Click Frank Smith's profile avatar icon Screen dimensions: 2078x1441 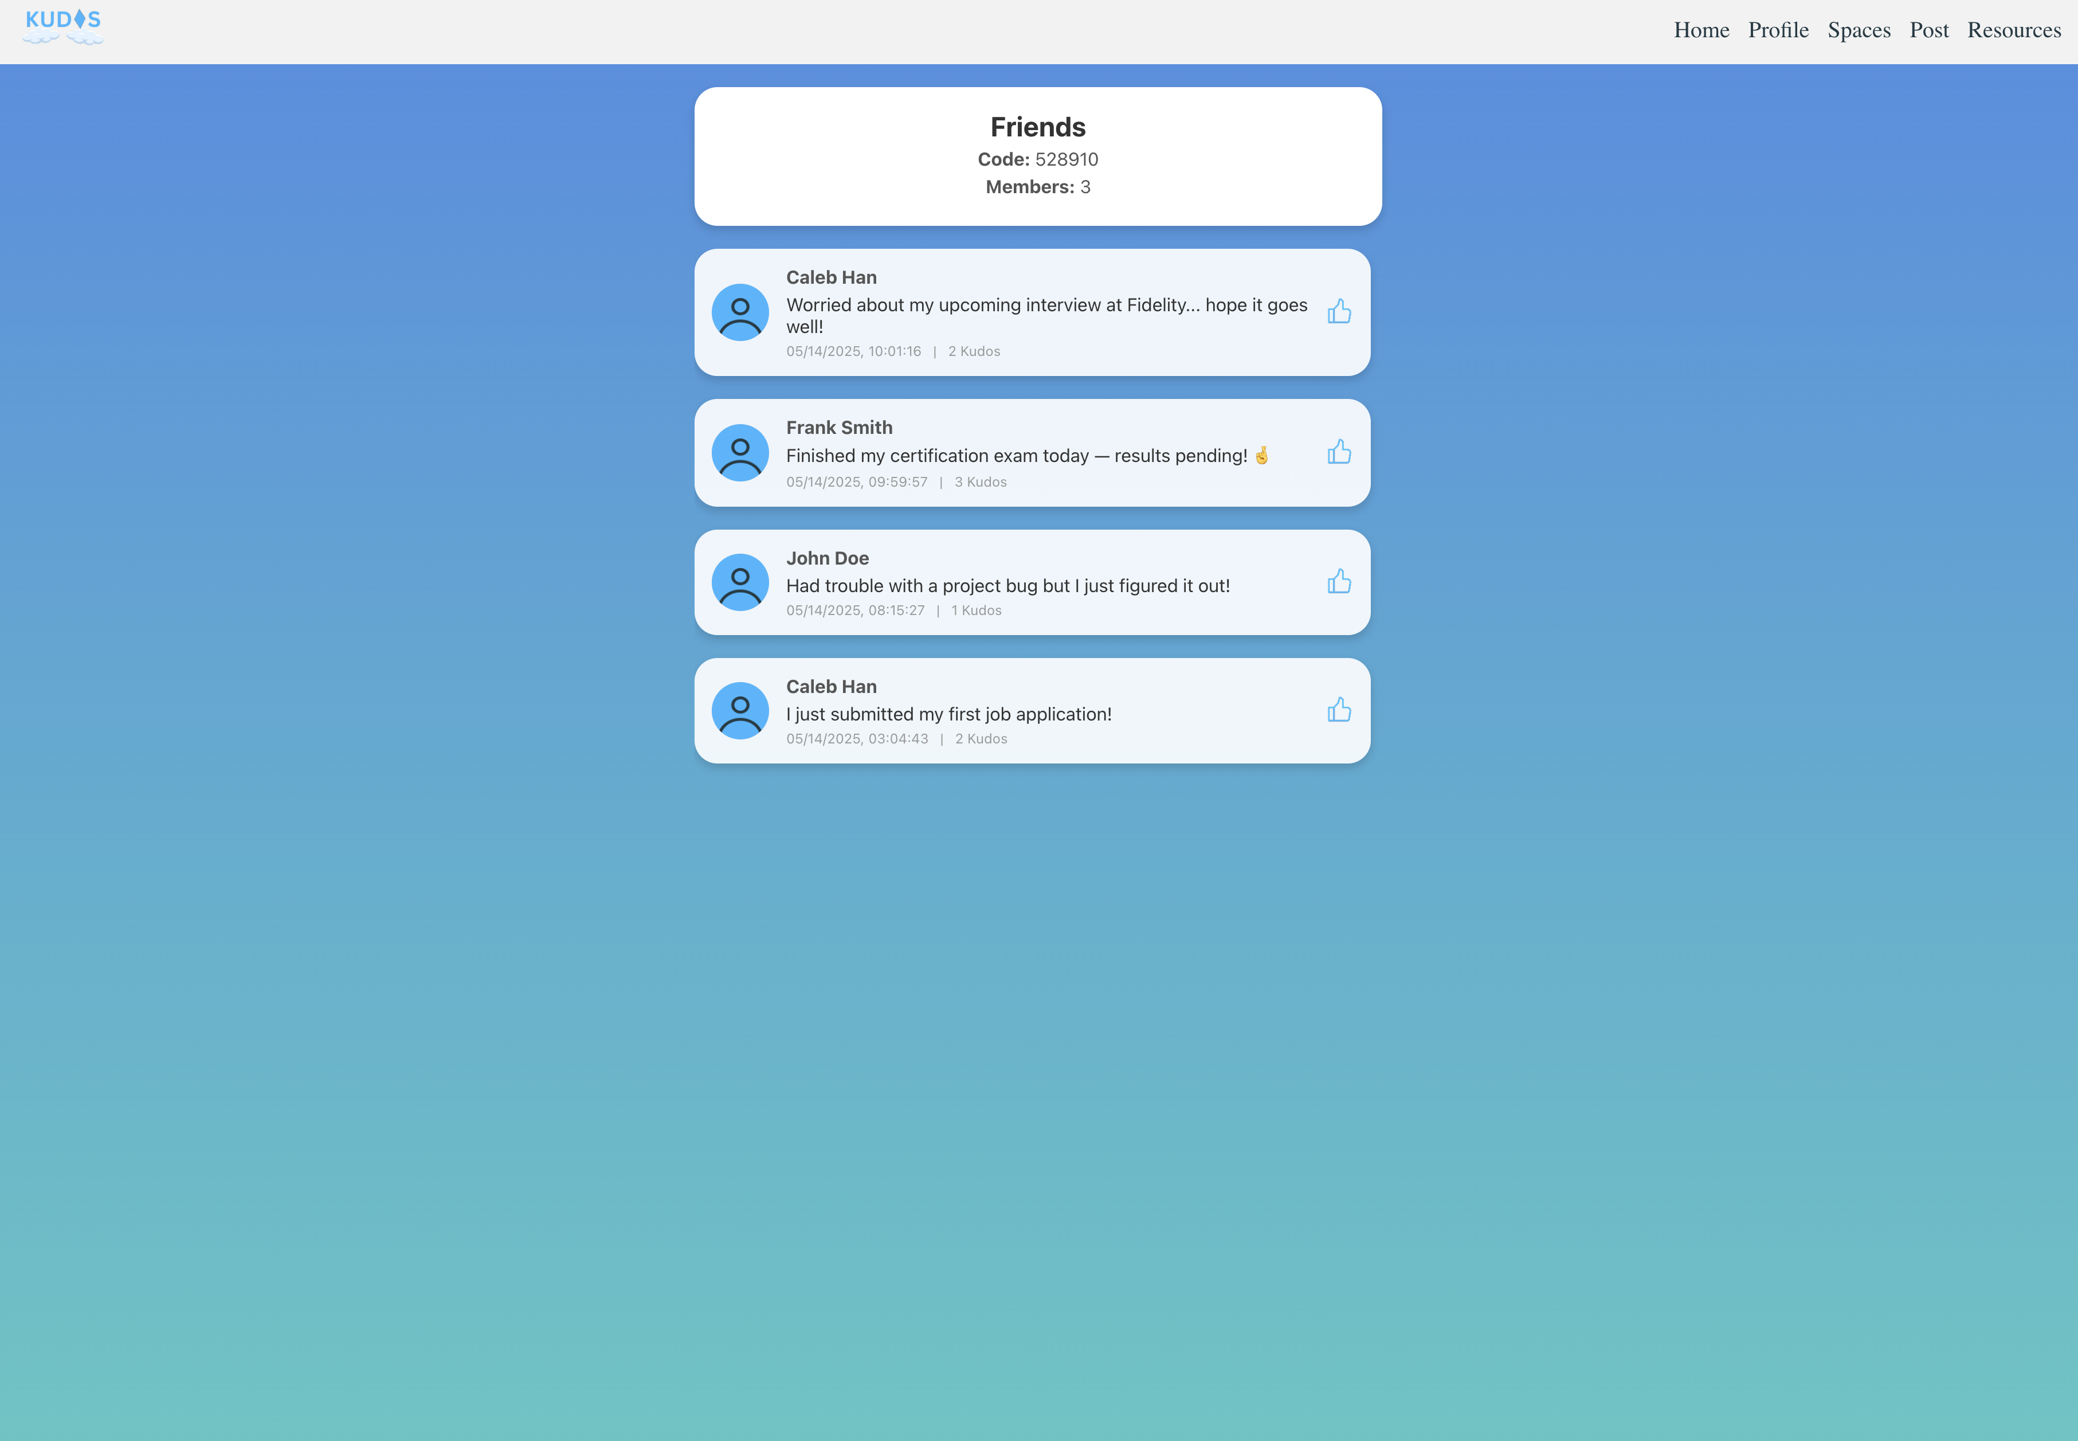pos(739,452)
